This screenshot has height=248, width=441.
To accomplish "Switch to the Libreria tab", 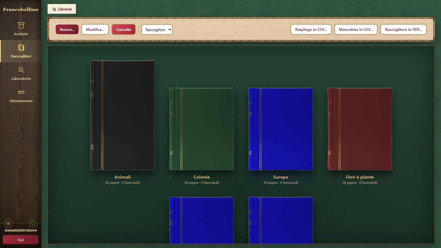I will pos(62,9).
